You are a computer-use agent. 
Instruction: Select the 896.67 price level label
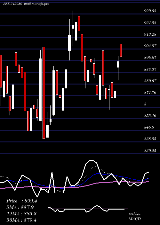150,58
